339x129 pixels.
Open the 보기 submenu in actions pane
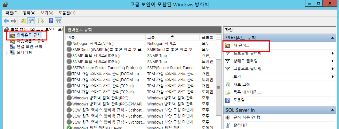pyautogui.click(x=279, y=76)
